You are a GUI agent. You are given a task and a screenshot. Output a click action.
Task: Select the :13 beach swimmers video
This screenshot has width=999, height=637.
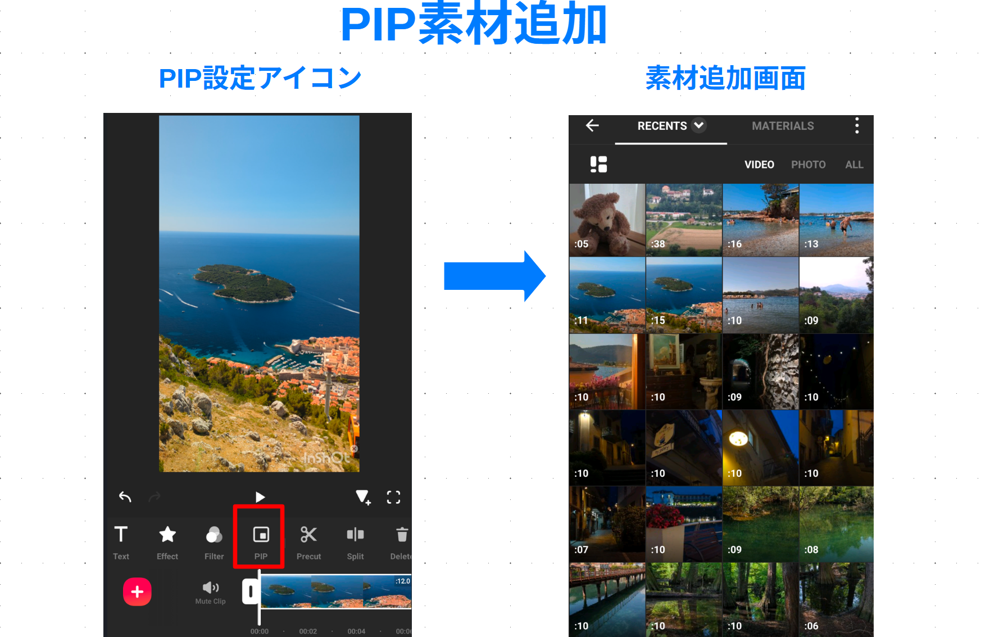coord(837,220)
